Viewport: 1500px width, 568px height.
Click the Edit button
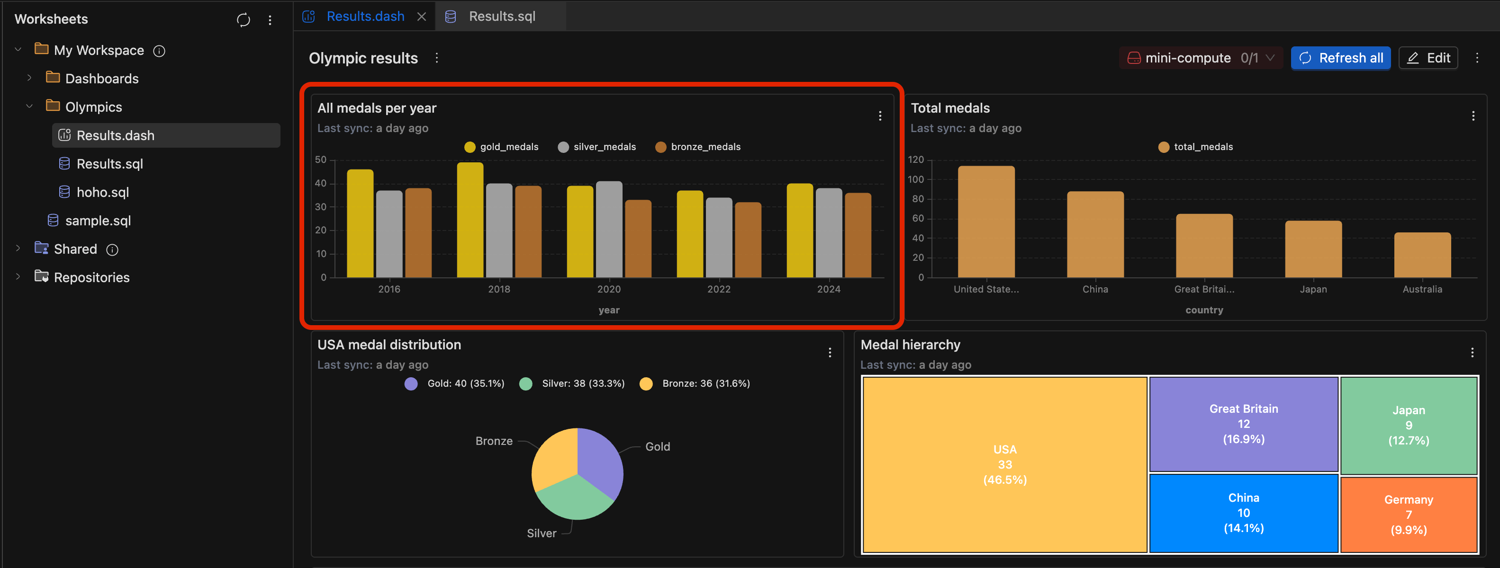pos(1428,58)
